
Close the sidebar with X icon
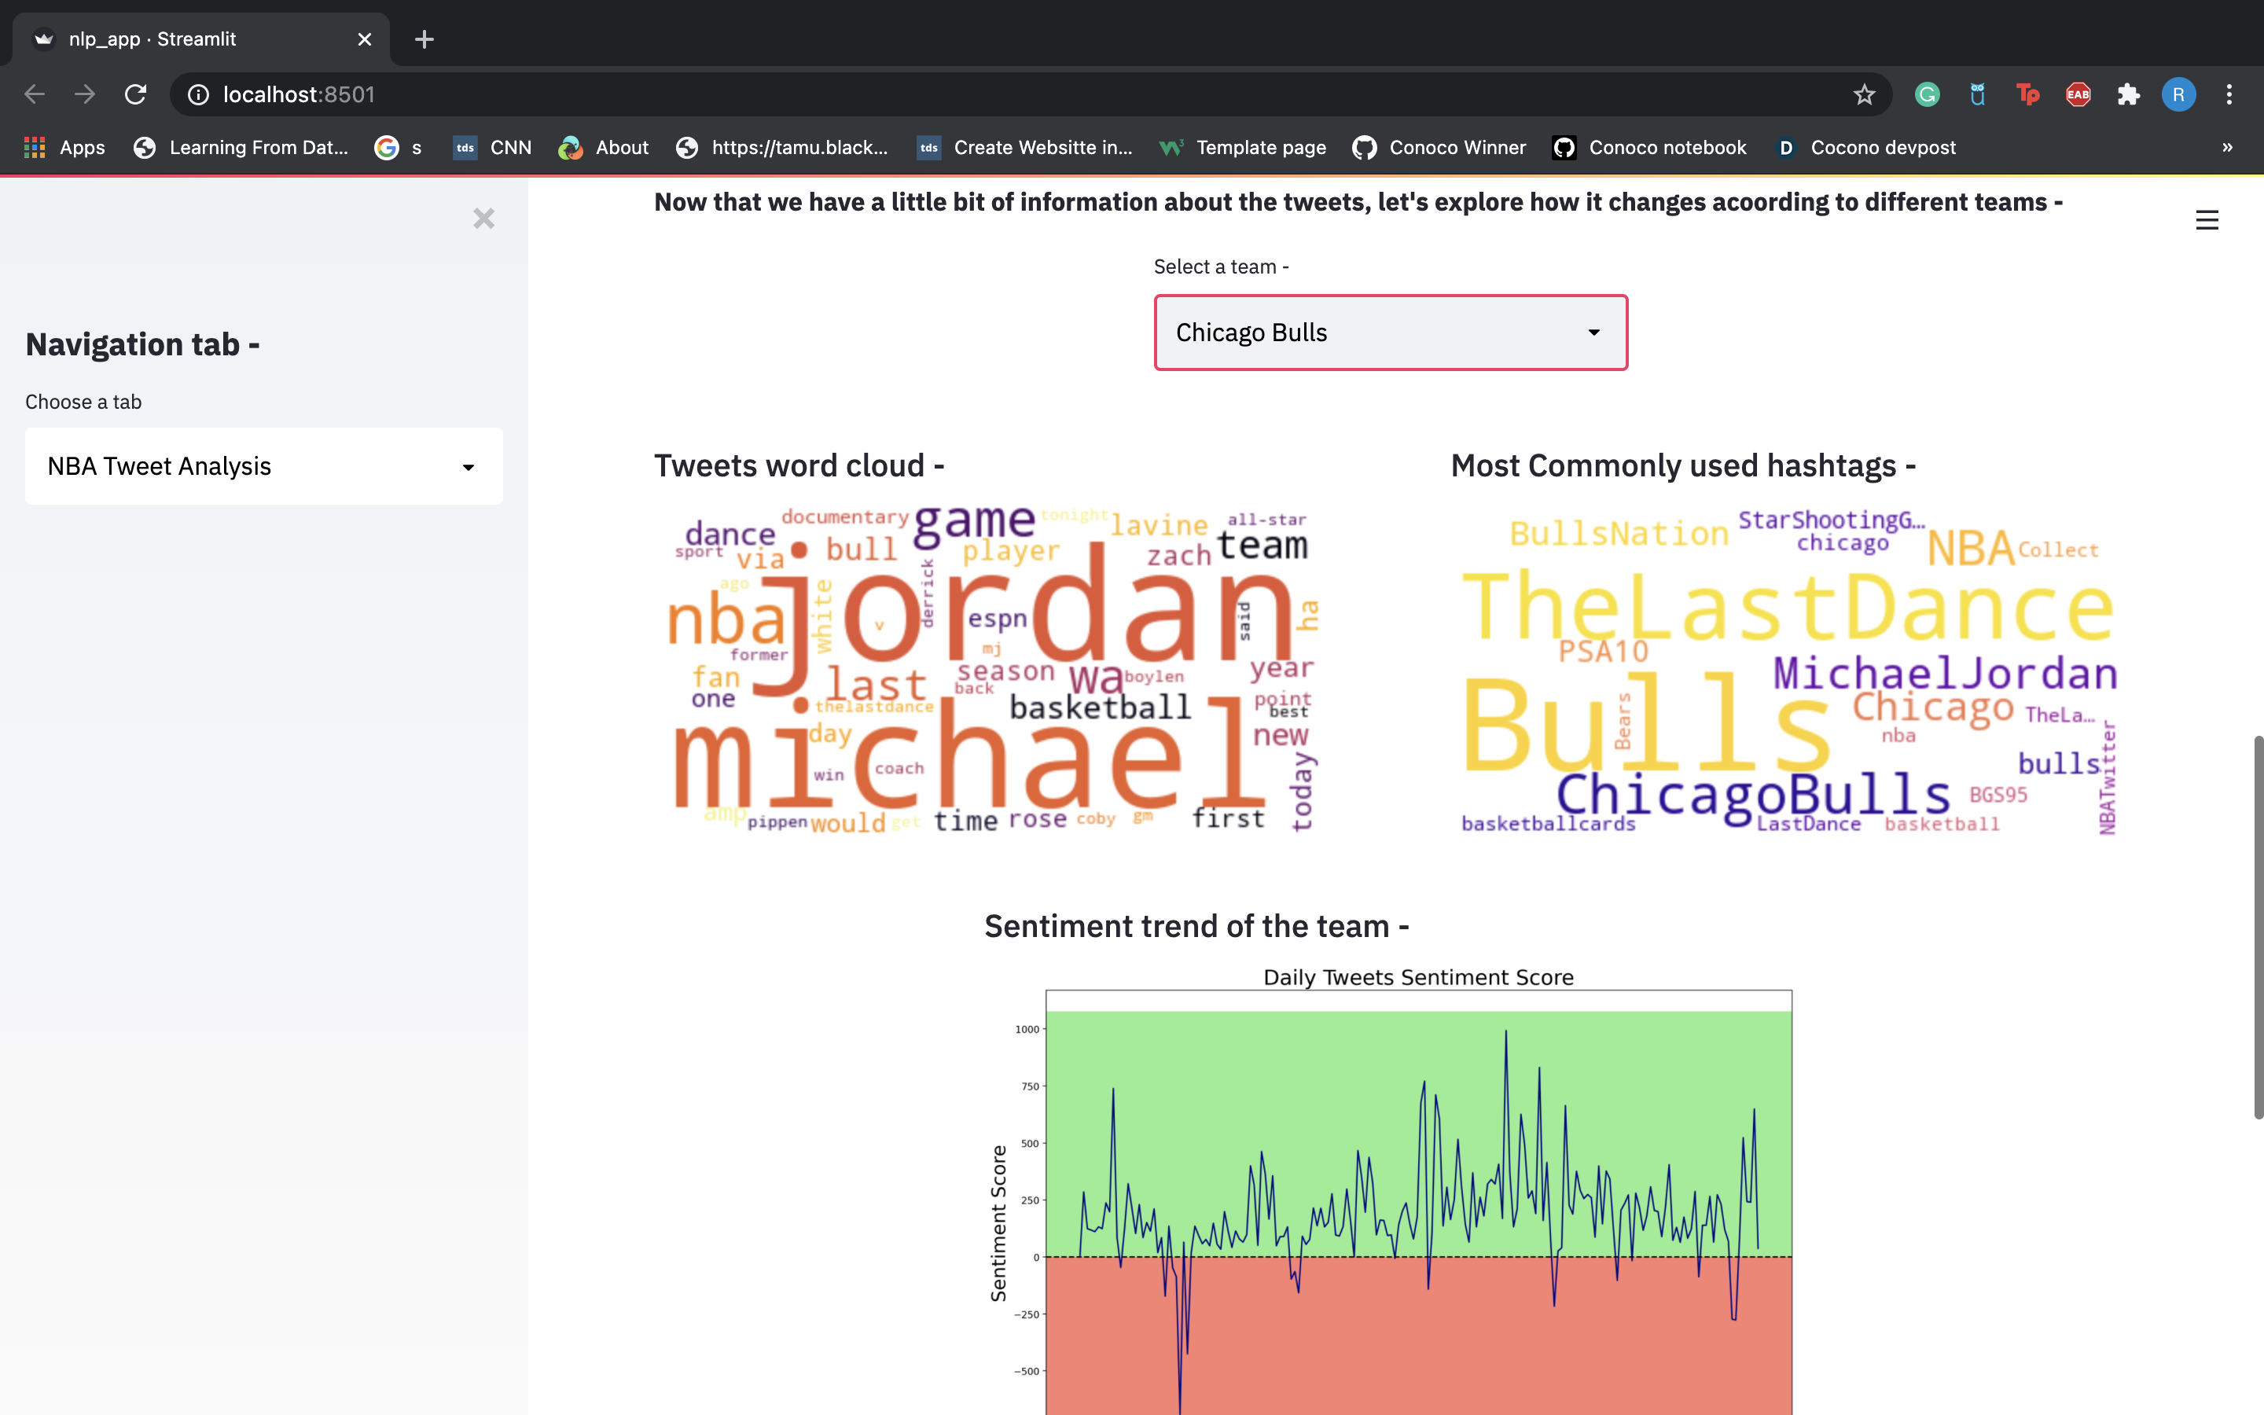click(483, 219)
